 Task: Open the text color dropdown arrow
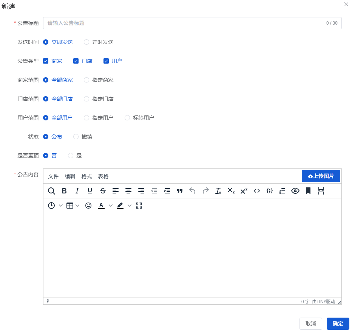tap(111, 206)
